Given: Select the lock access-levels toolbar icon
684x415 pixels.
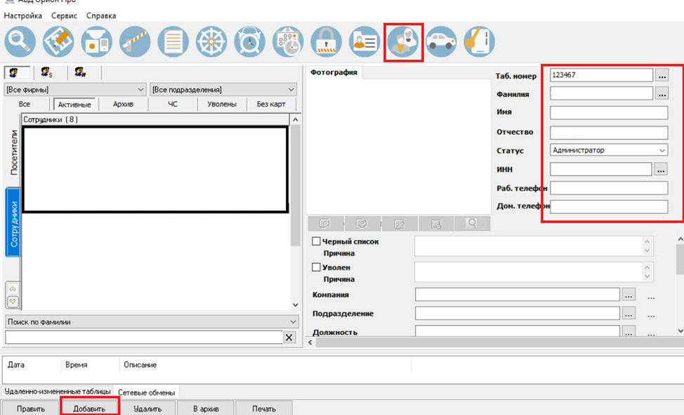Looking at the screenshot, I should pos(326,41).
